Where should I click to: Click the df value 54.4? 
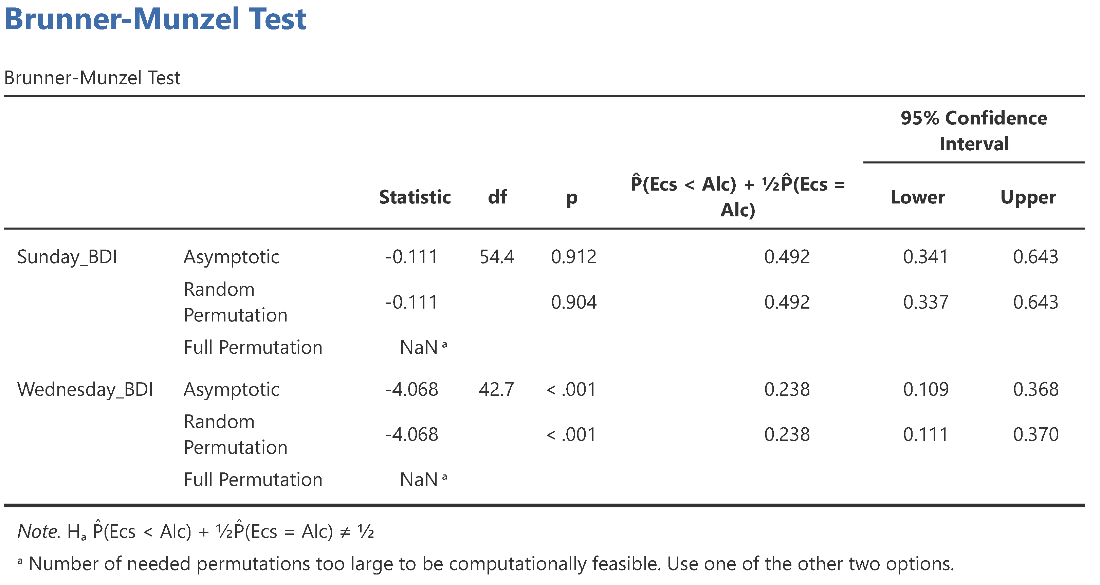tap(497, 257)
